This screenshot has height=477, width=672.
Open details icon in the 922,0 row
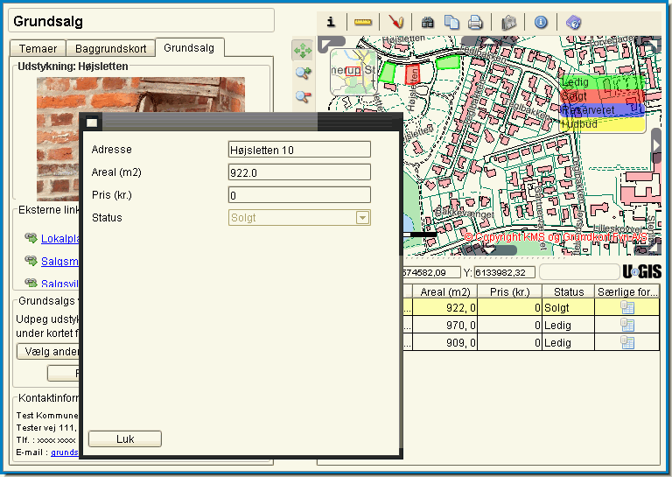point(627,307)
